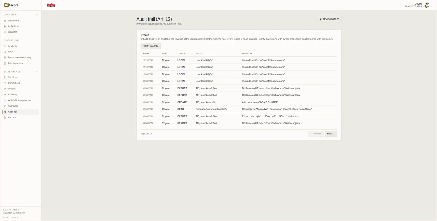Select summary 'Alta del sistema "ACME FirstGPT"'

[260, 102]
